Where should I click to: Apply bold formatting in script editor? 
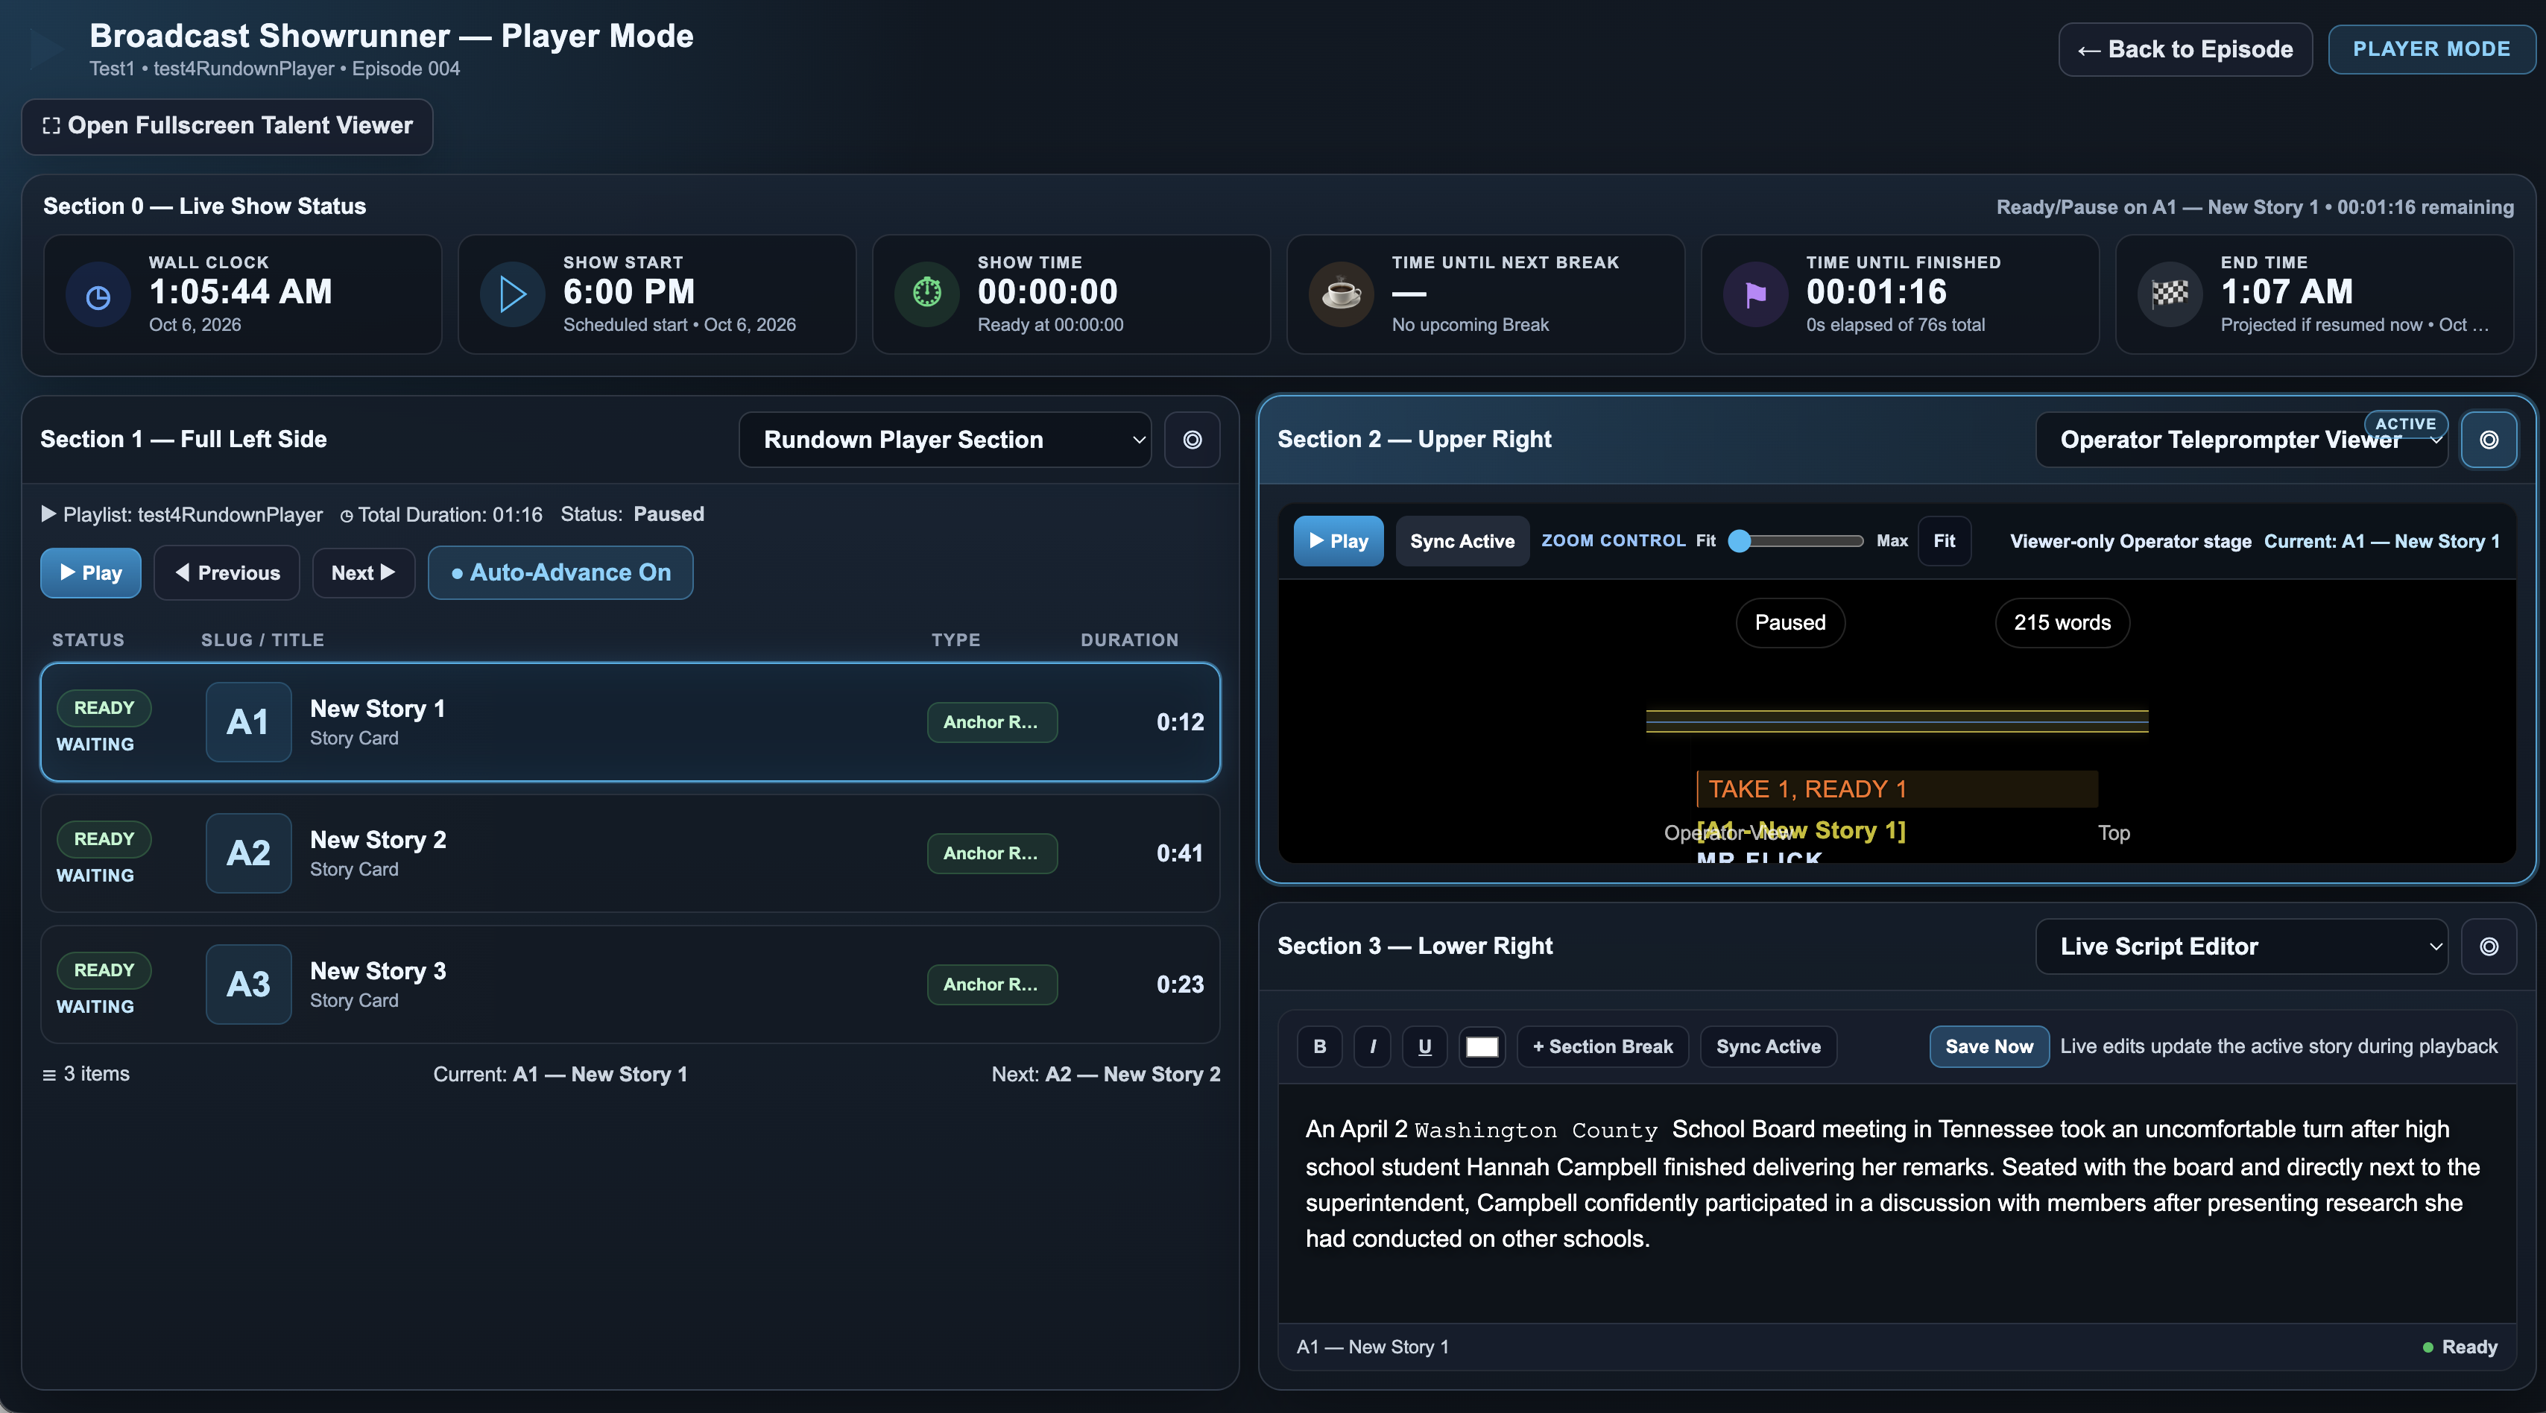[1319, 1046]
